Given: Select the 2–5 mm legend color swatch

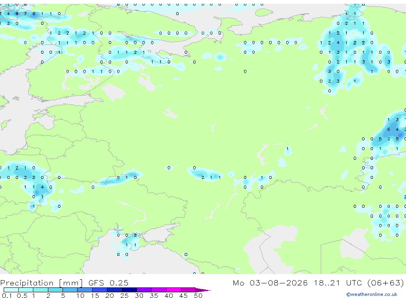Looking at the screenshot, I should click(55, 290).
